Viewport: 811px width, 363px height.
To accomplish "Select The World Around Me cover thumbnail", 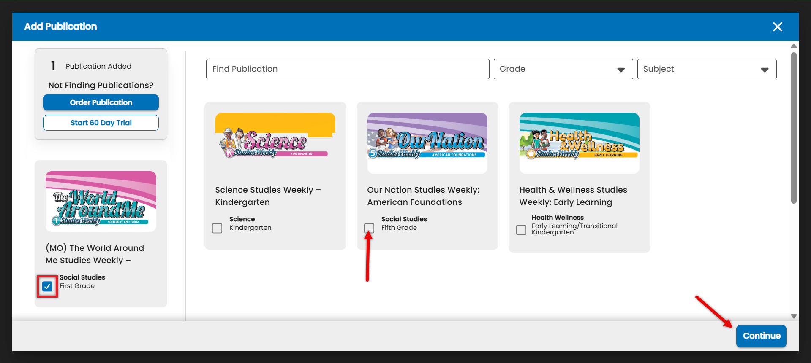I will click(101, 201).
